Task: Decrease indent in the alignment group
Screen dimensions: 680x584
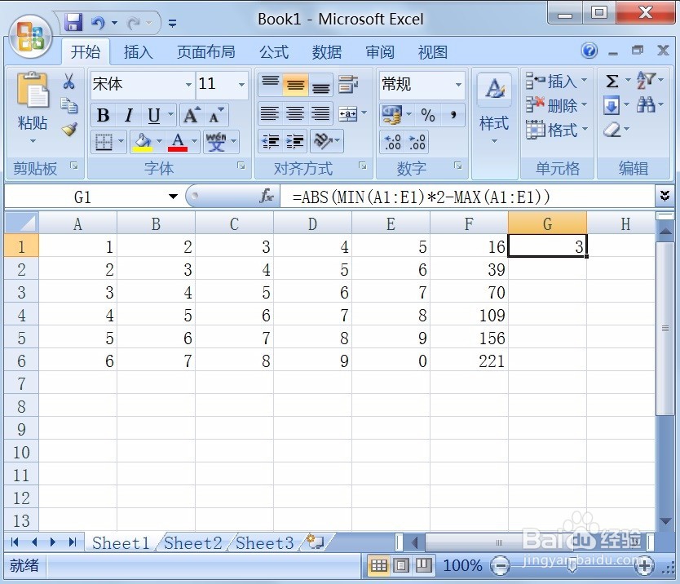Action: [270, 142]
